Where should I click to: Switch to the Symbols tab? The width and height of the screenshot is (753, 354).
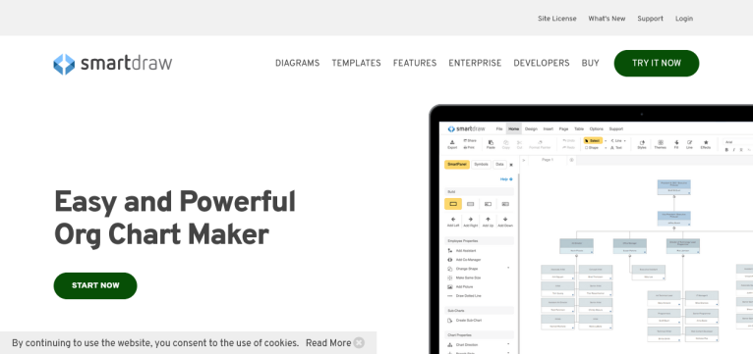[481, 165]
